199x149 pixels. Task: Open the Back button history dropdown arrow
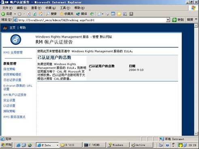(x=15, y=14)
